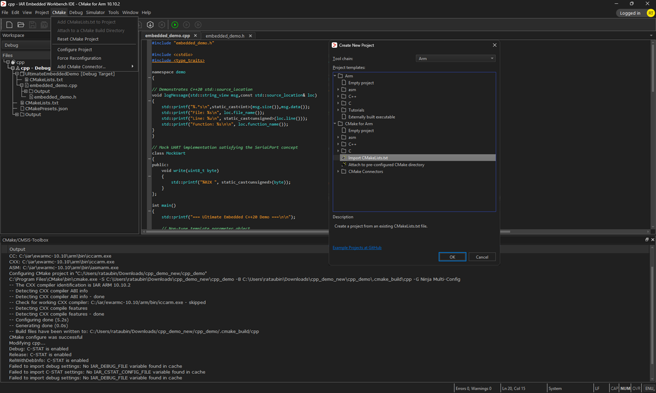The width and height of the screenshot is (656, 393).
Task: Close the Create New Project dialog
Action: tap(495, 45)
